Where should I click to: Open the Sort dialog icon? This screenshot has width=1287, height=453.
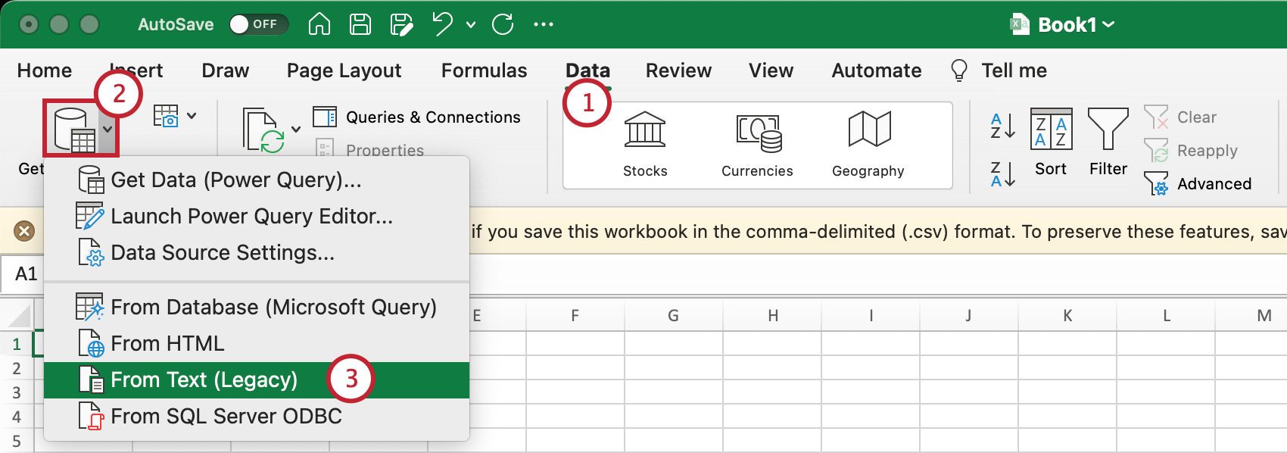(x=1051, y=130)
